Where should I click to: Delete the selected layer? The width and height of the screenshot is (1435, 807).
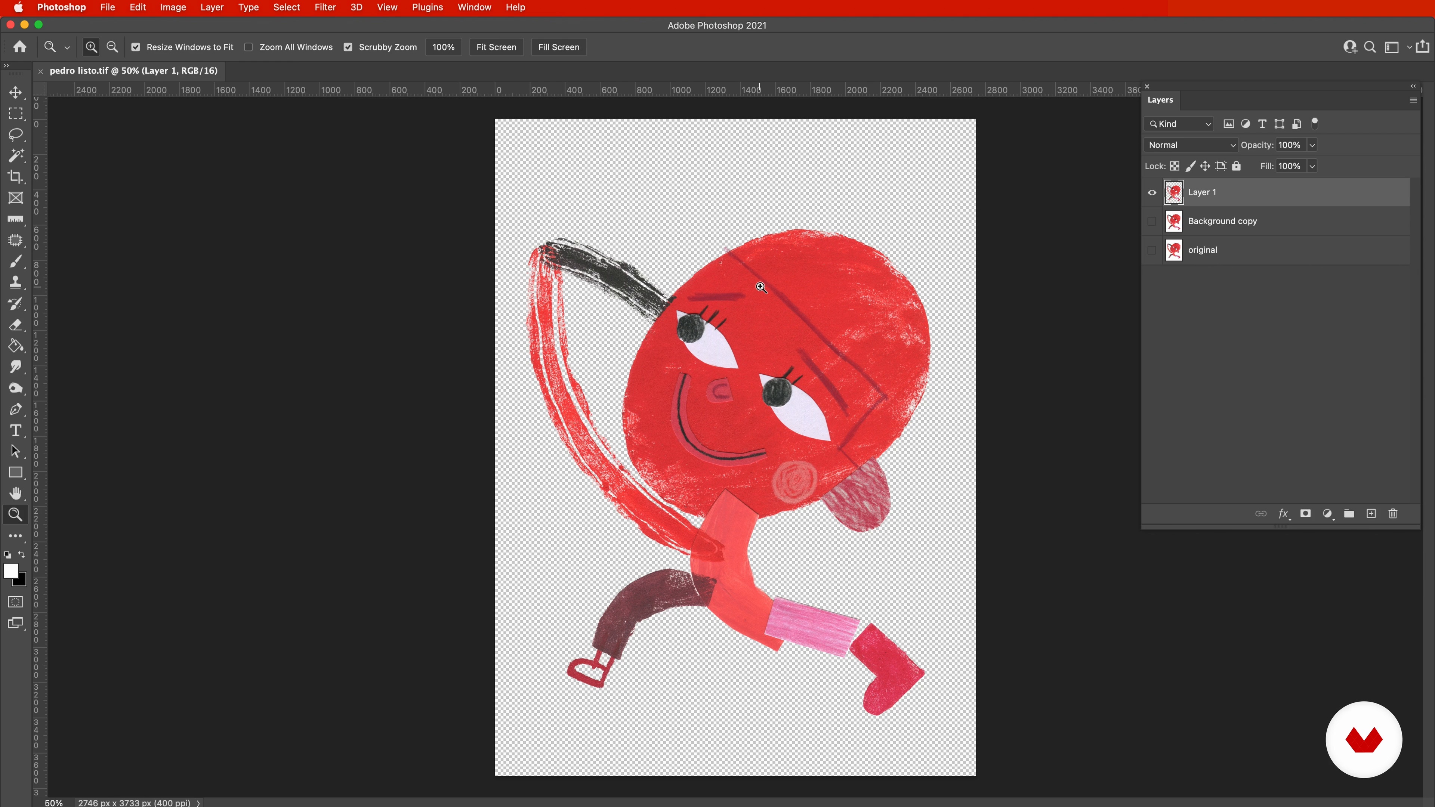point(1393,513)
